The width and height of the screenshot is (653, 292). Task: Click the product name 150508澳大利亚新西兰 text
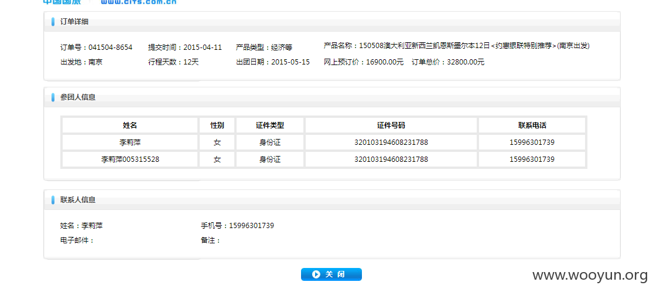coord(456,46)
